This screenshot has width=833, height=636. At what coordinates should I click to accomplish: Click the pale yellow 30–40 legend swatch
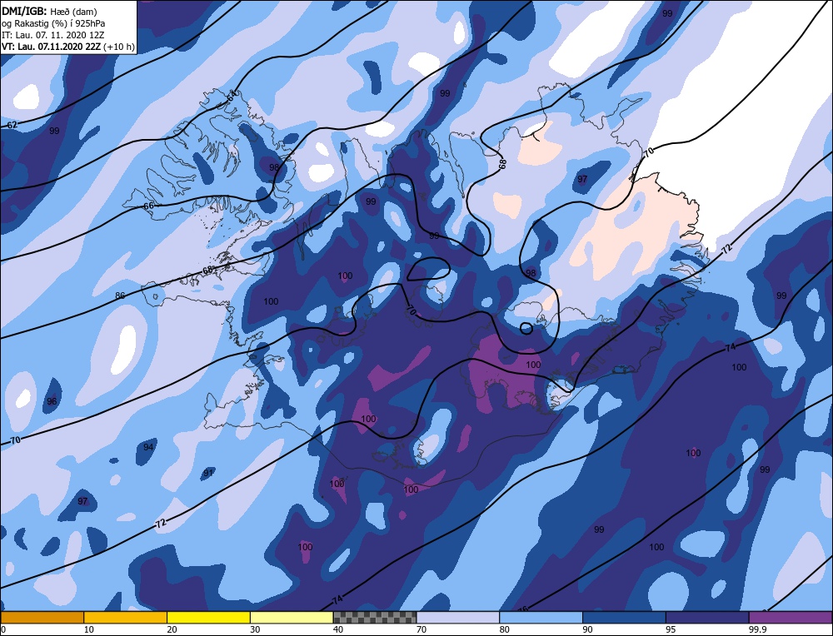[292, 617]
